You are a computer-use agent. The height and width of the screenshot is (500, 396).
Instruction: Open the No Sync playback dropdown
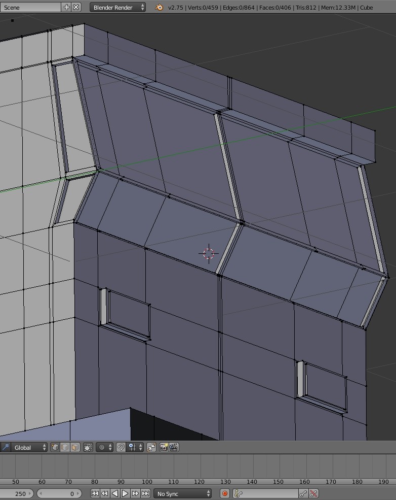tap(183, 493)
